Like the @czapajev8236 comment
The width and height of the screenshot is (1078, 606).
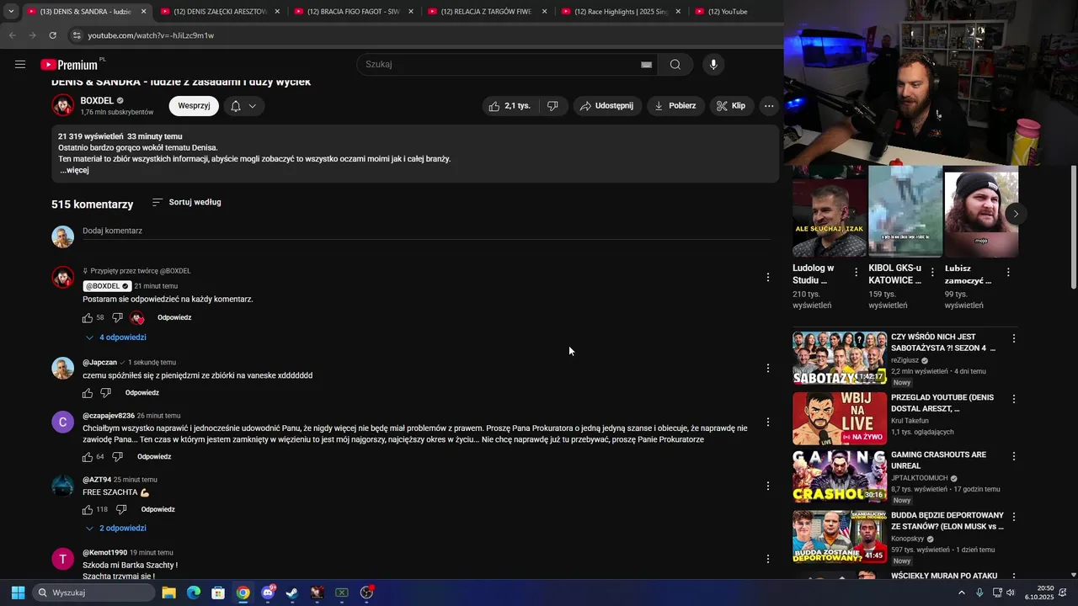pyautogui.click(x=88, y=457)
